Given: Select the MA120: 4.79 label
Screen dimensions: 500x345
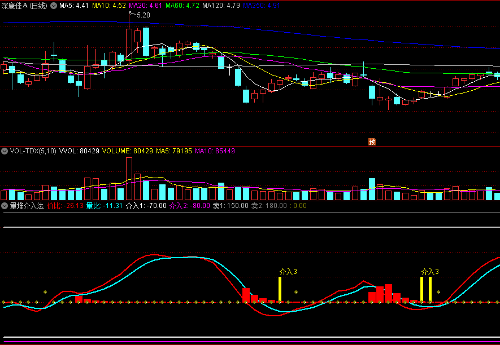Looking at the screenshot, I should [221, 6].
